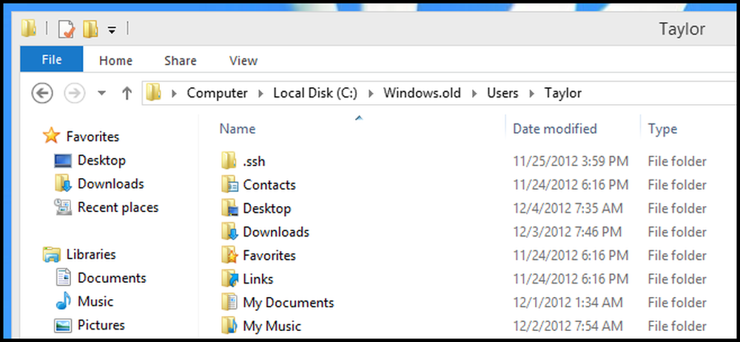Click the date 11/25/2012 3:59 PM

pyautogui.click(x=571, y=161)
